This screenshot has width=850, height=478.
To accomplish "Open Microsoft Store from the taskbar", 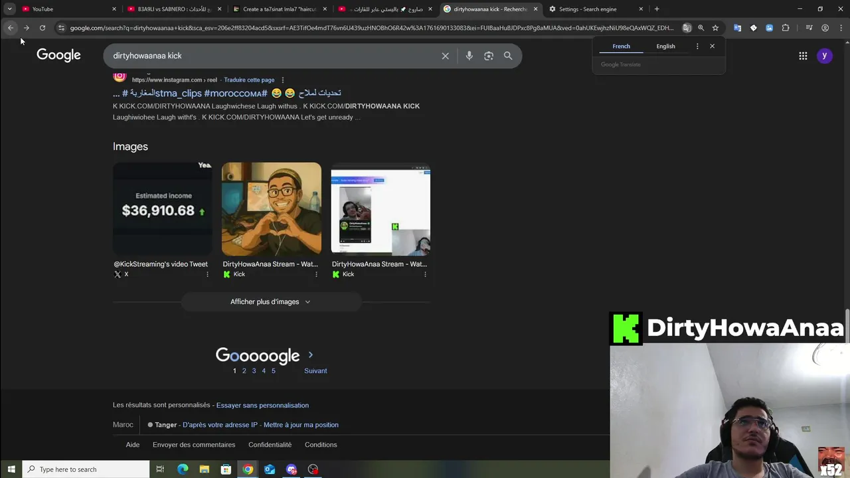I will [226, 469].
